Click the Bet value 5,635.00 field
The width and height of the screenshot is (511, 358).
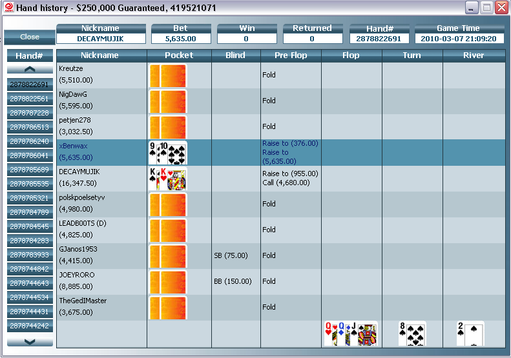[181, 39]
